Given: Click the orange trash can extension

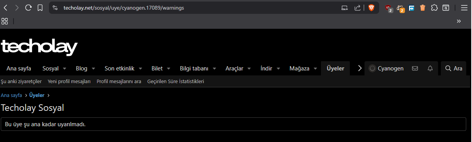Looking at the screenshot, I should (423, 8).
